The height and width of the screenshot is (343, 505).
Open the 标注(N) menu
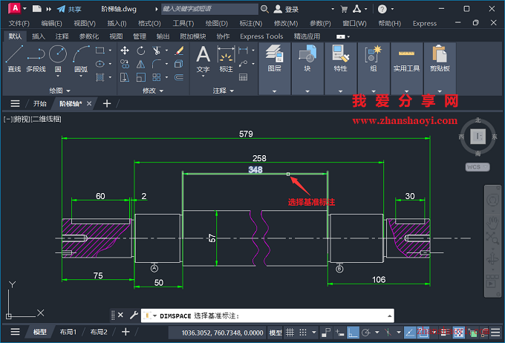pos(251,23)
